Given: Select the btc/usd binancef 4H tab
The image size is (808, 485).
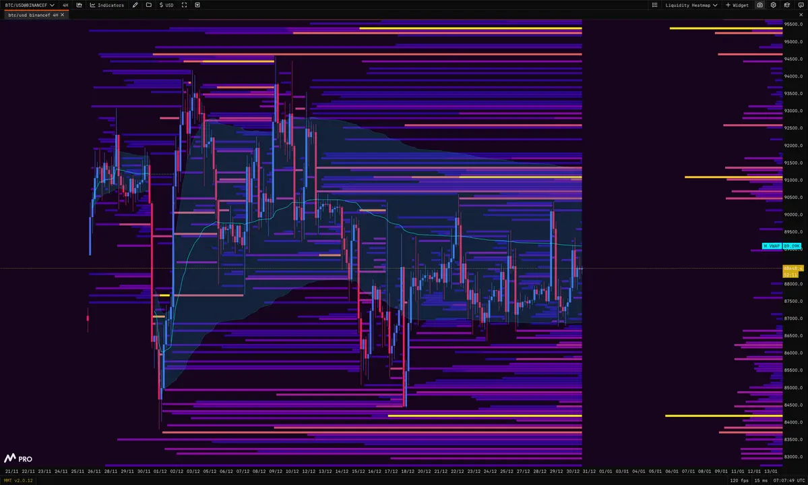Looking at the screenshot, I should 33,15.
